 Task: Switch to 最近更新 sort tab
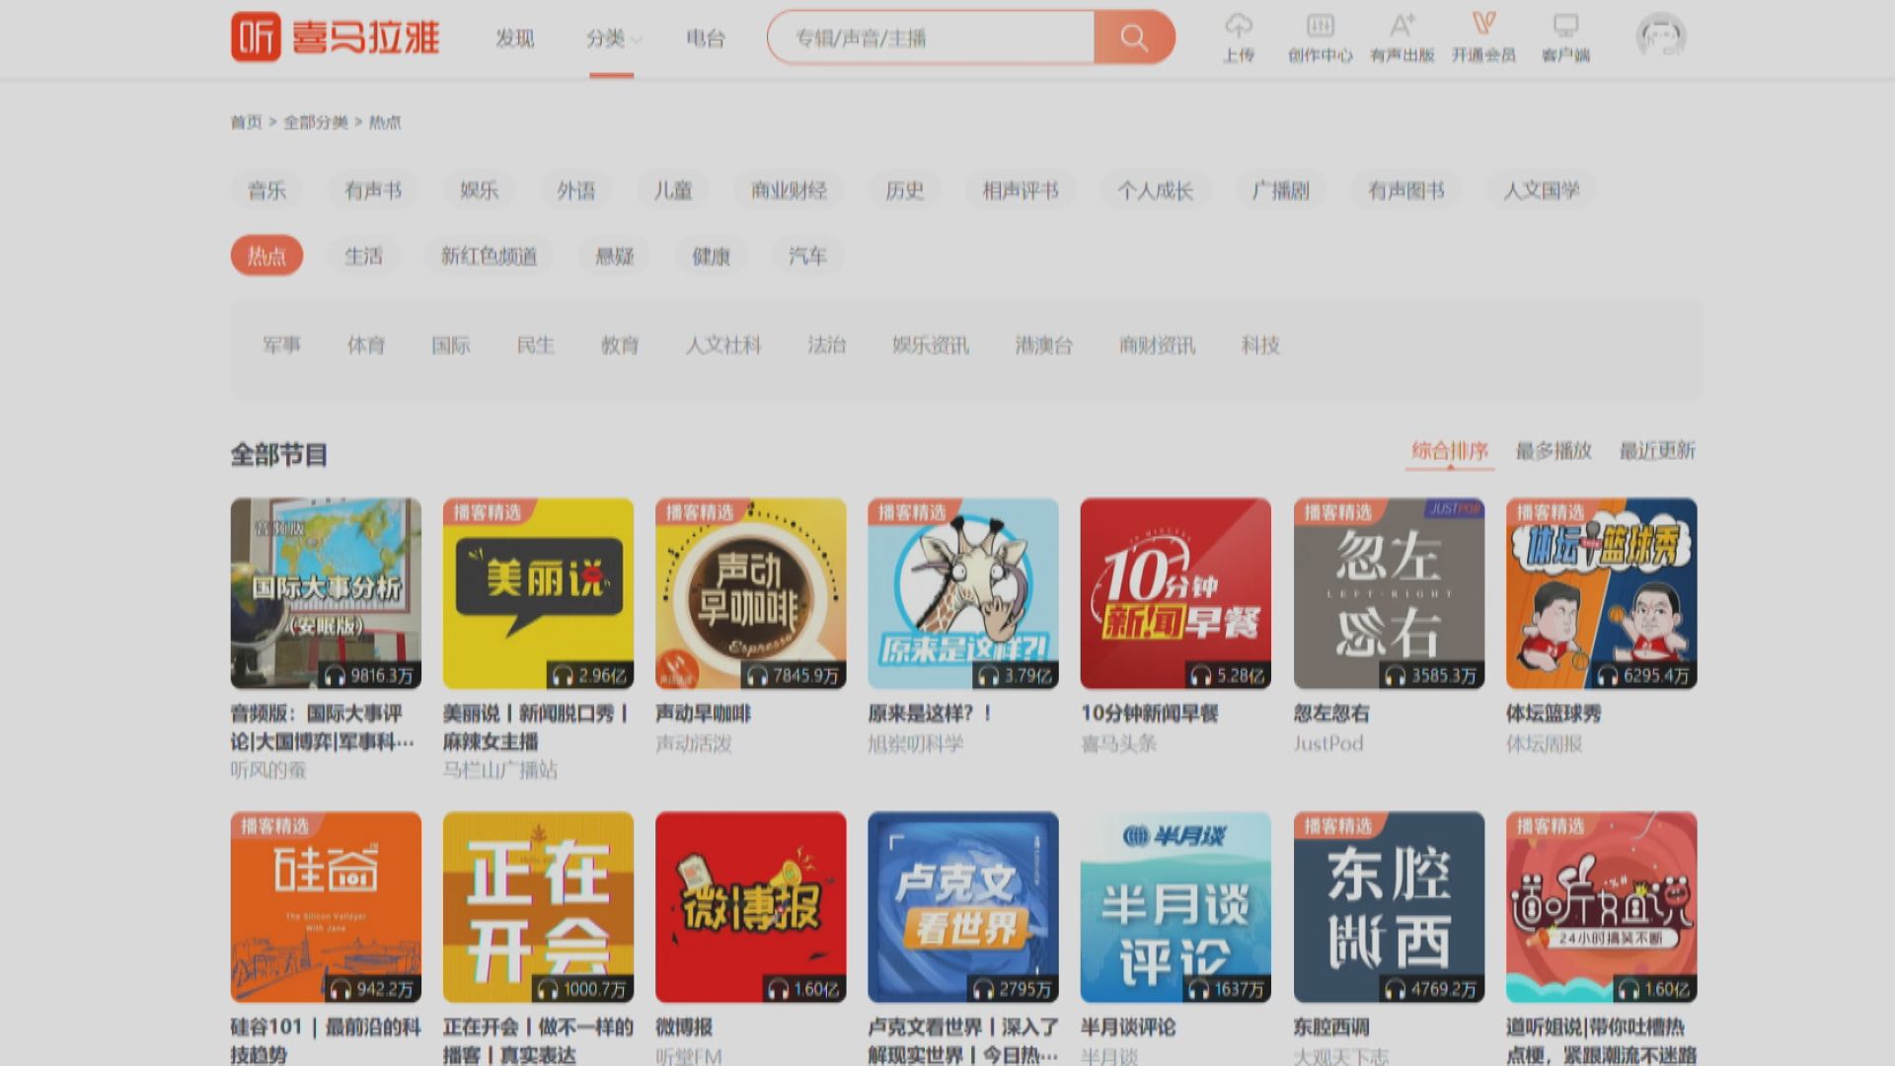(1657, 451)
